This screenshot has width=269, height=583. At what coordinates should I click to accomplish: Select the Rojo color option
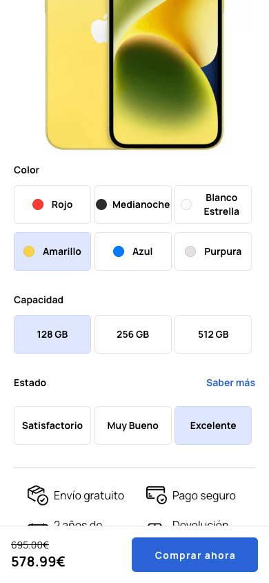[52, 204]
